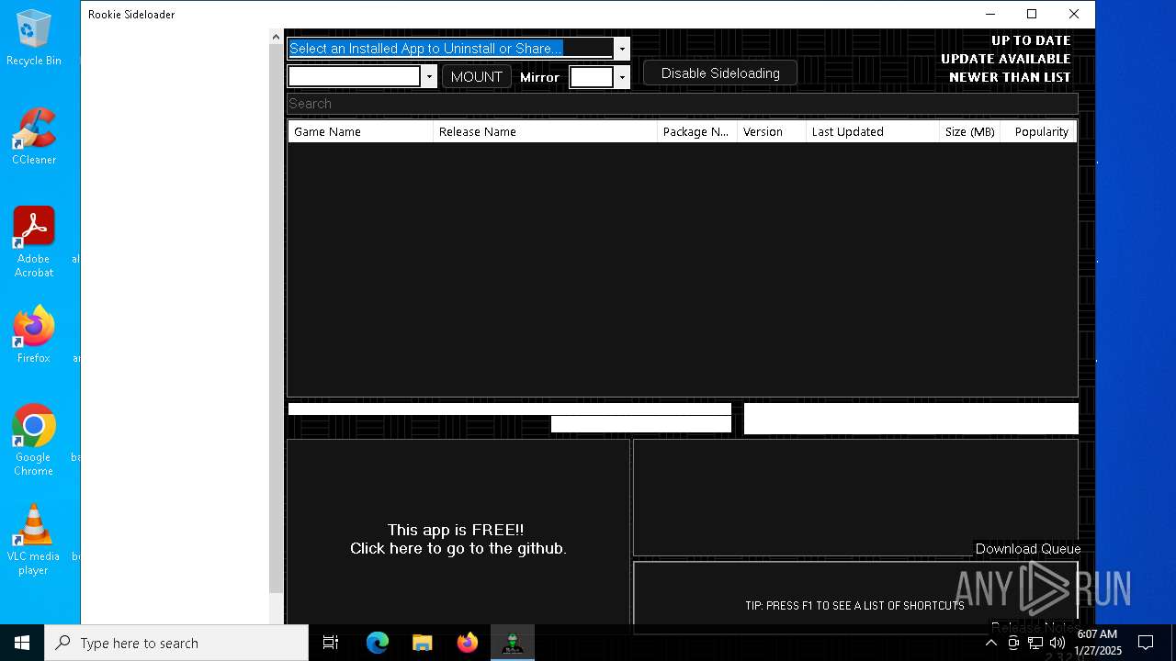Screen dimensions: 1176x661
Task: Open the network tray icon
Action: point(1035,643)
